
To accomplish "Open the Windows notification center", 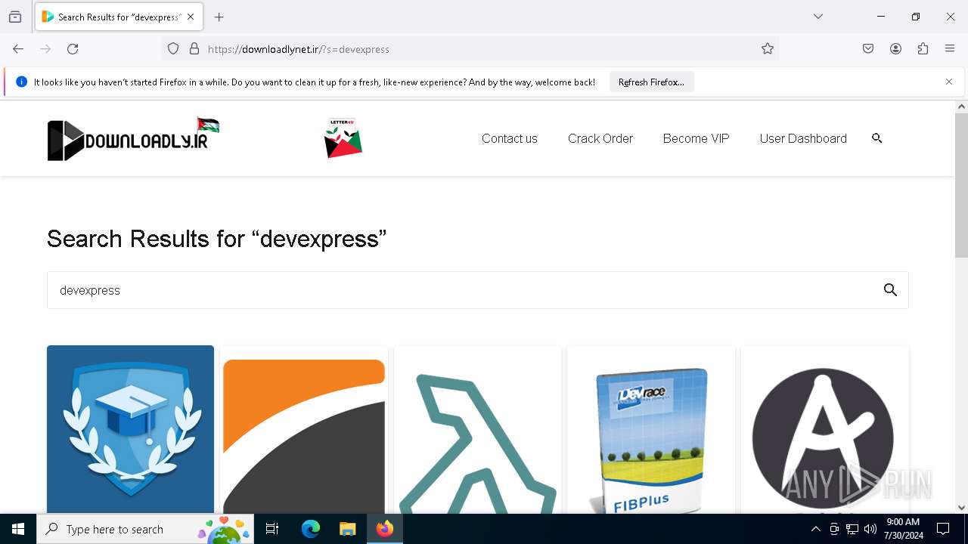I will point(943,529).
